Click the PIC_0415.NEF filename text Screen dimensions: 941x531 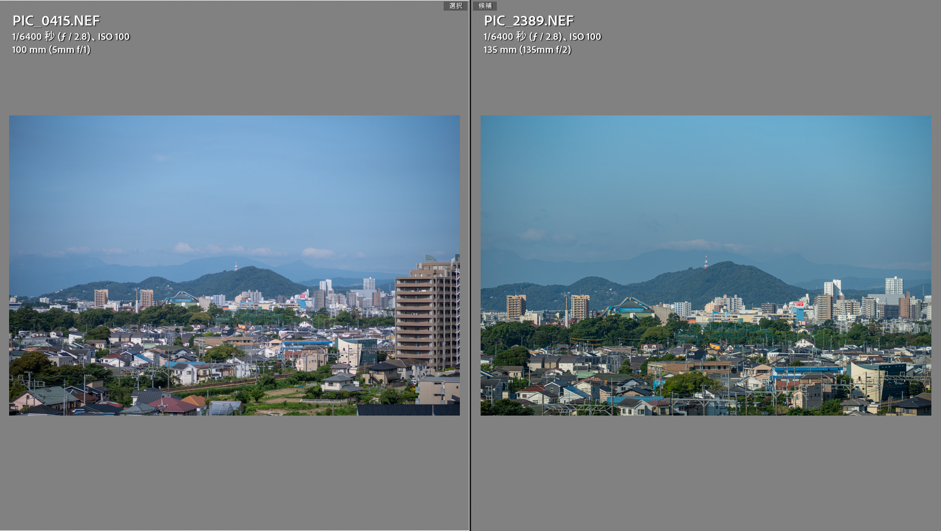point(56,21)
